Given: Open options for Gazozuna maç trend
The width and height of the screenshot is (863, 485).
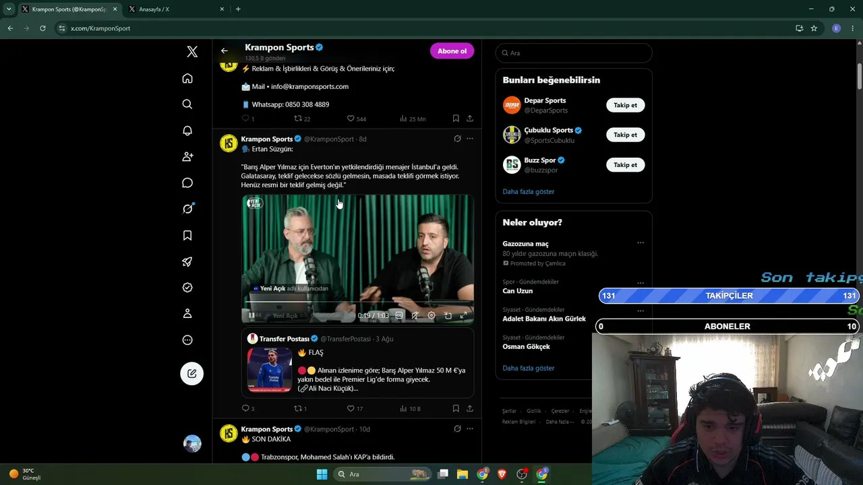Looking at the screenshot, I should pyautogui.click(x=641, y=243).
